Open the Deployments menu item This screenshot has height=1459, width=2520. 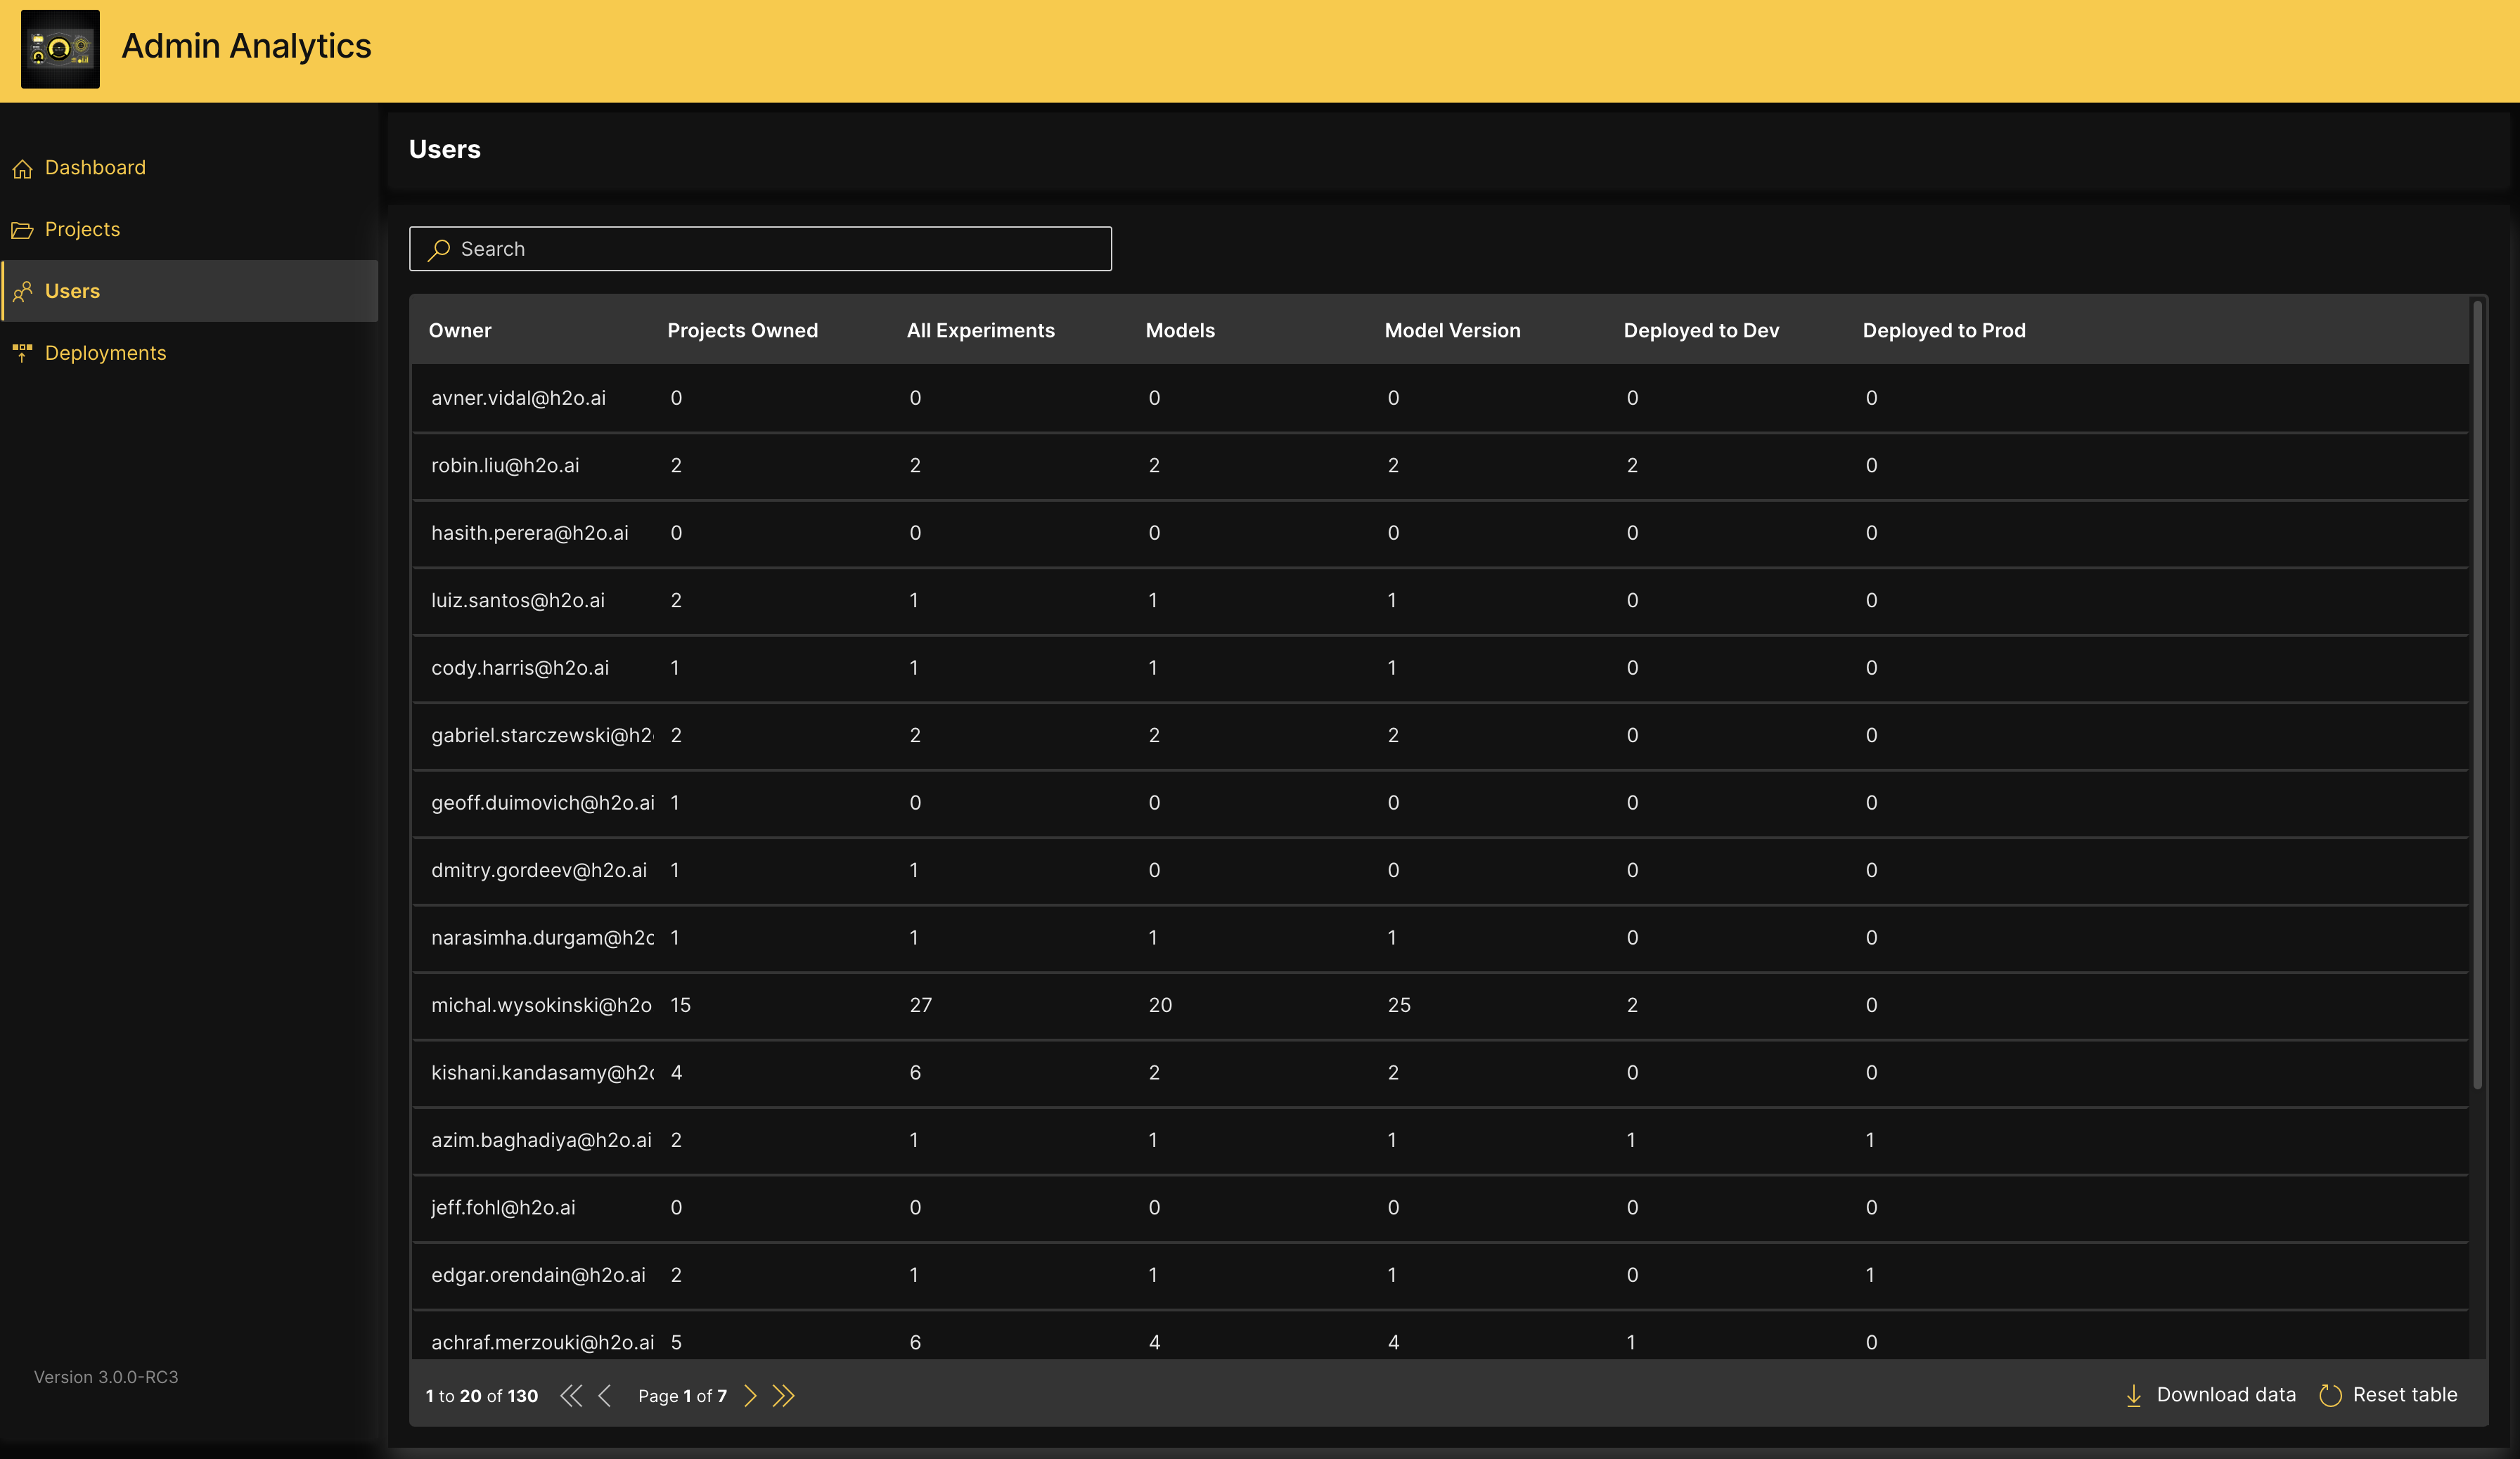click(105, 353)
